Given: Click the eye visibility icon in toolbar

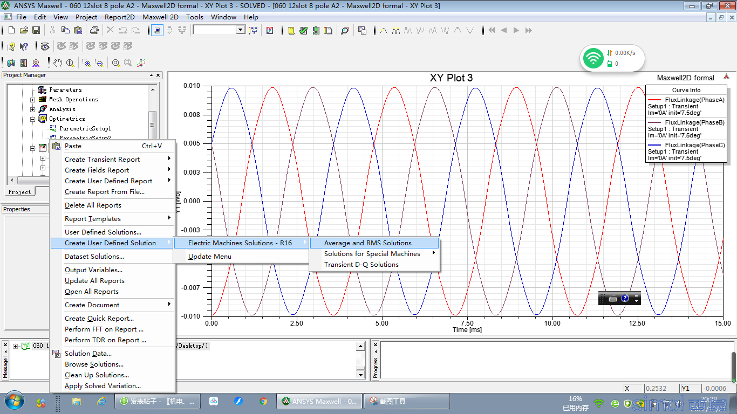Looking at the screenshot, I should 45,46.
